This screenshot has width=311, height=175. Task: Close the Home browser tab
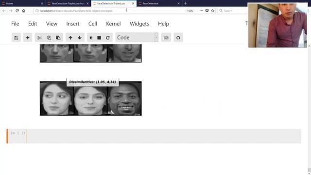tap(42, 3)
